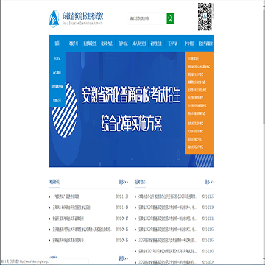The image size is (265, 265).
Task: Click the carousel dot indicator below the banner
Action: 132,159
